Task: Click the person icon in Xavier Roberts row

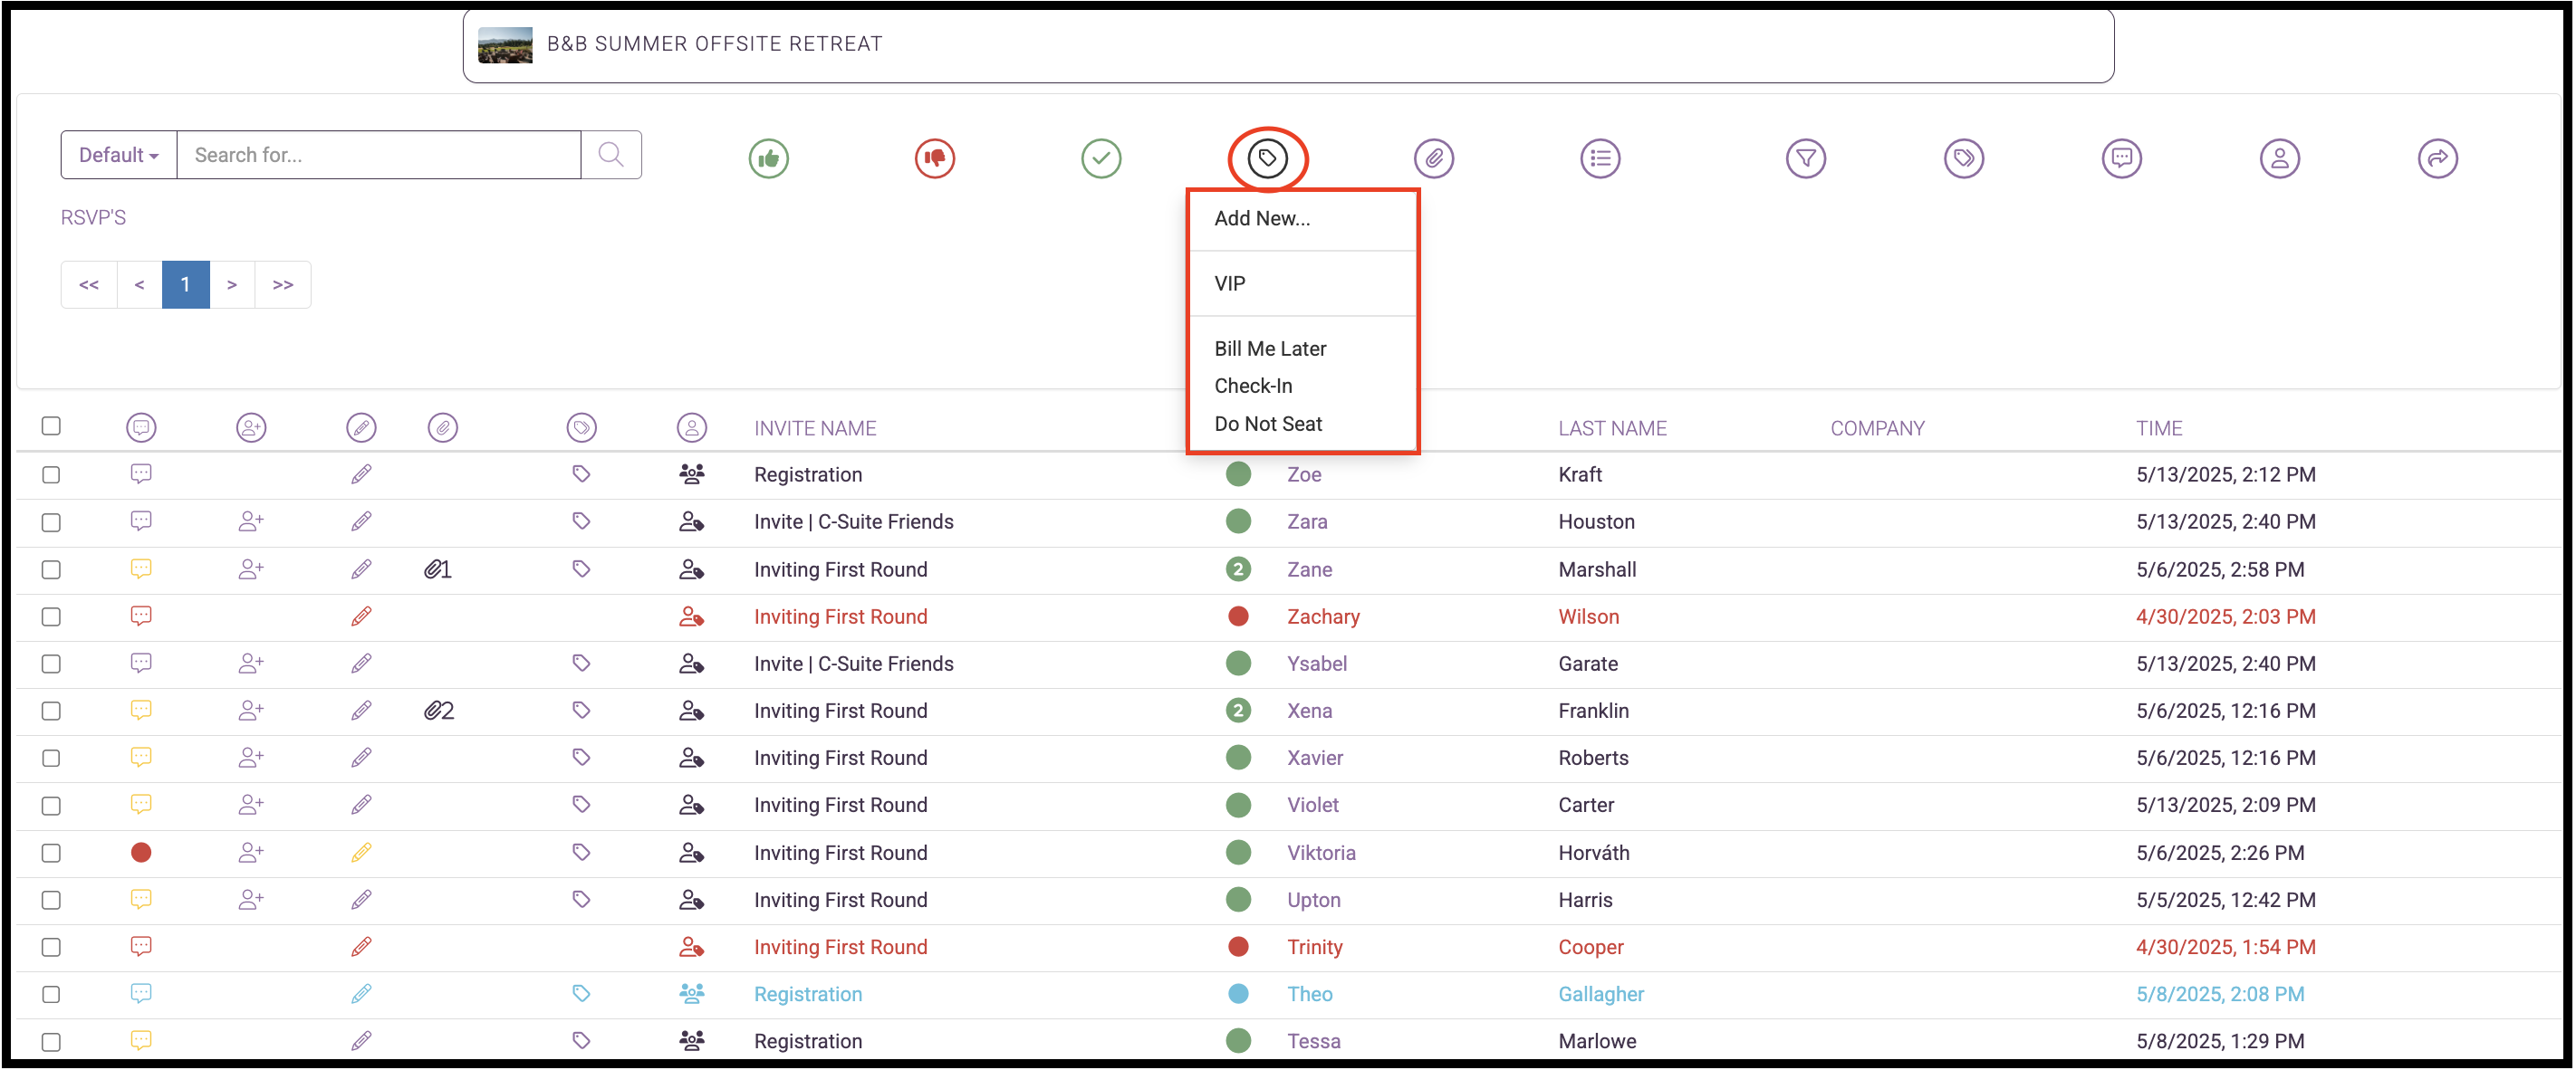Action: click(691, 758)
